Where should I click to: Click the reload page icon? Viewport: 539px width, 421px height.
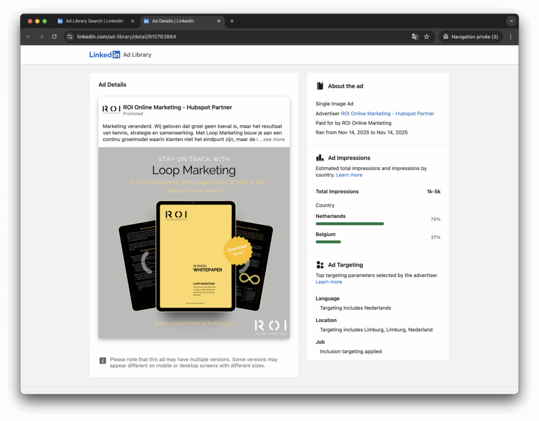point(54,36)
